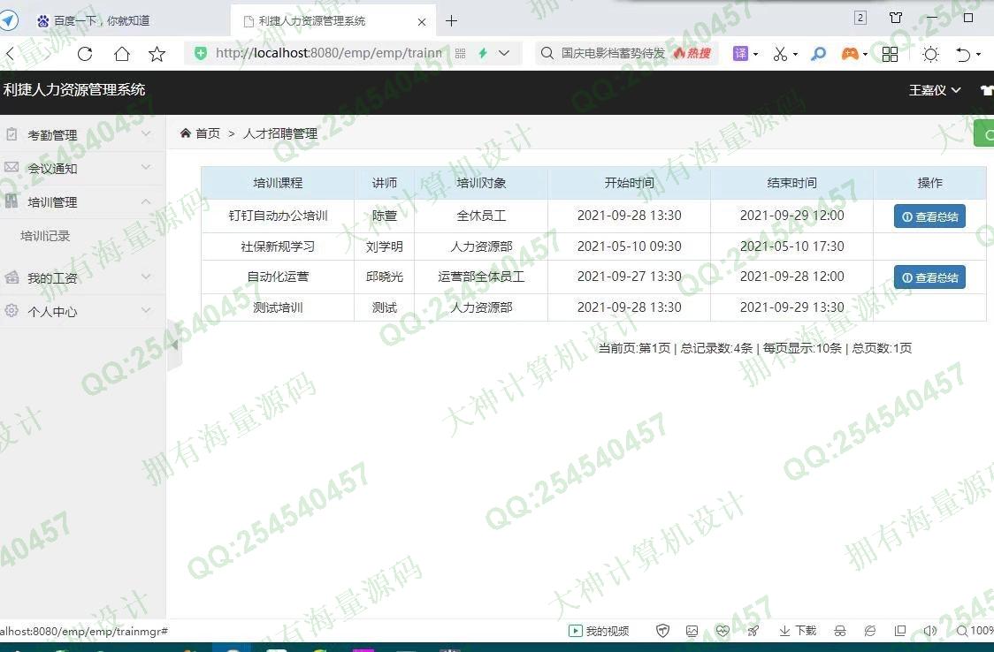The height and width of the screenshot is (652, 994).
Task: Open the download manager in status bar
Action: [798, 631]
